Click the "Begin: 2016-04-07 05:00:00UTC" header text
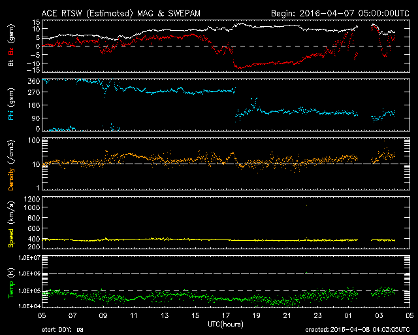The width and height of the screenshot is (418, 335). coord(340,13)
